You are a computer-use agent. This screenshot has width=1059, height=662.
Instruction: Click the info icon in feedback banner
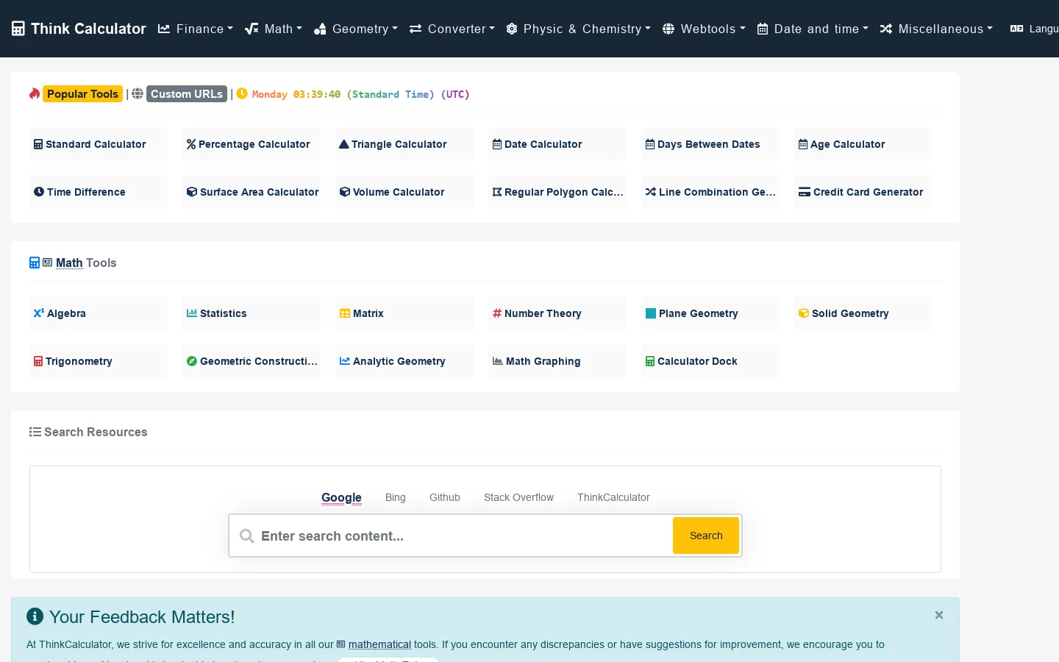click(x=35, y=616)
